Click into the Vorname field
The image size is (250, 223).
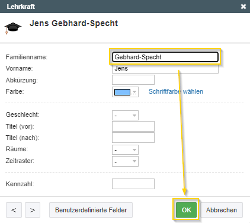pyautogui.click(x=165, y=69)
